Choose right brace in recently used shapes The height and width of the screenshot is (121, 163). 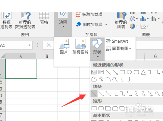pos(129,79)
